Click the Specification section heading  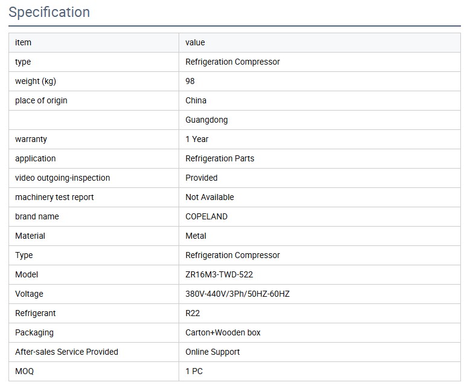click(49, 12)
